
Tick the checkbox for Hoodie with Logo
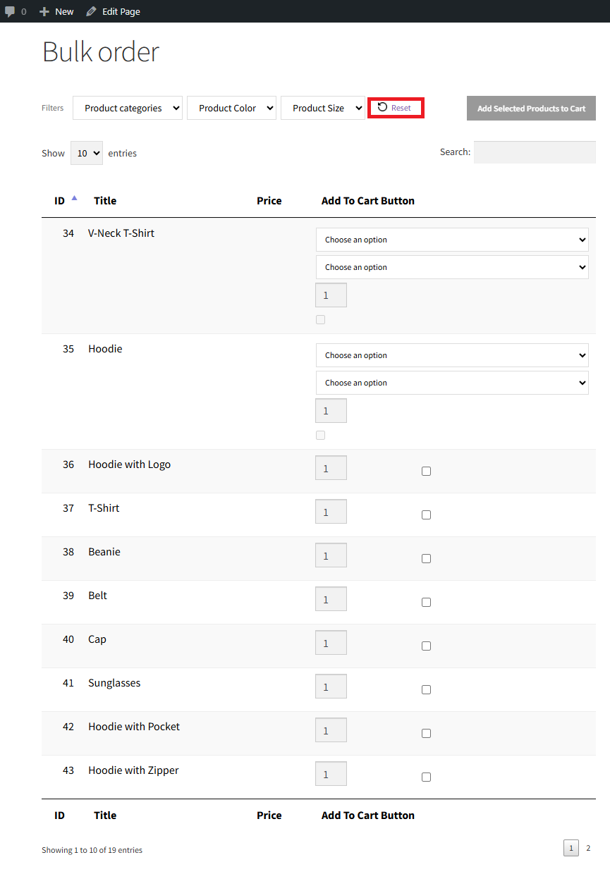(x=426, y=471)
